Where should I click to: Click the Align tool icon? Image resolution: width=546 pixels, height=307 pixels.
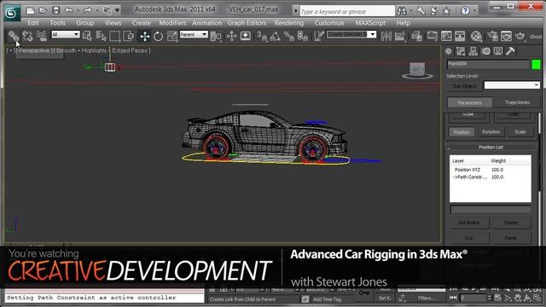(x=400, y=36)
